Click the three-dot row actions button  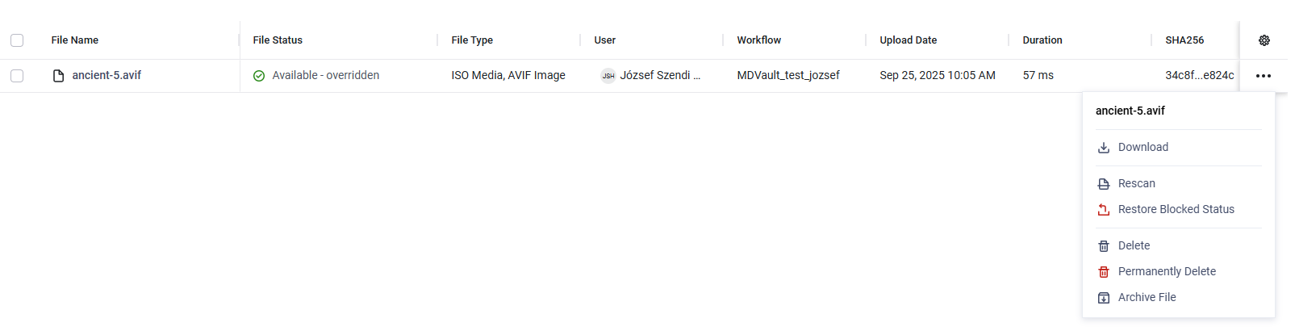click(x=1264, y=76)
